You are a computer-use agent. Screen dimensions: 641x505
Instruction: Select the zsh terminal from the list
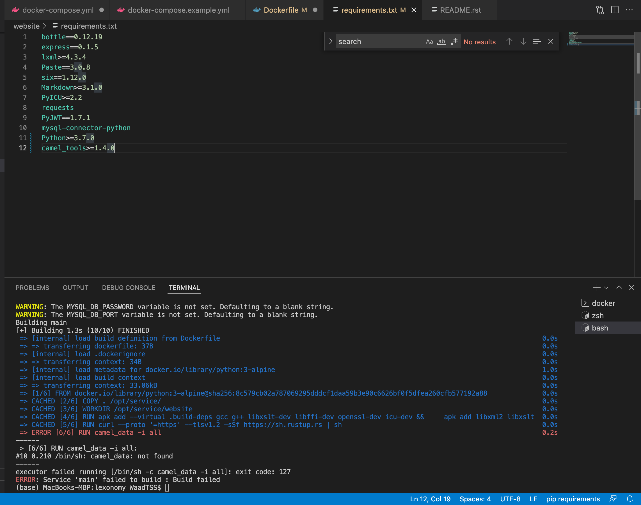pyautogui.click(x=597, y=316)
